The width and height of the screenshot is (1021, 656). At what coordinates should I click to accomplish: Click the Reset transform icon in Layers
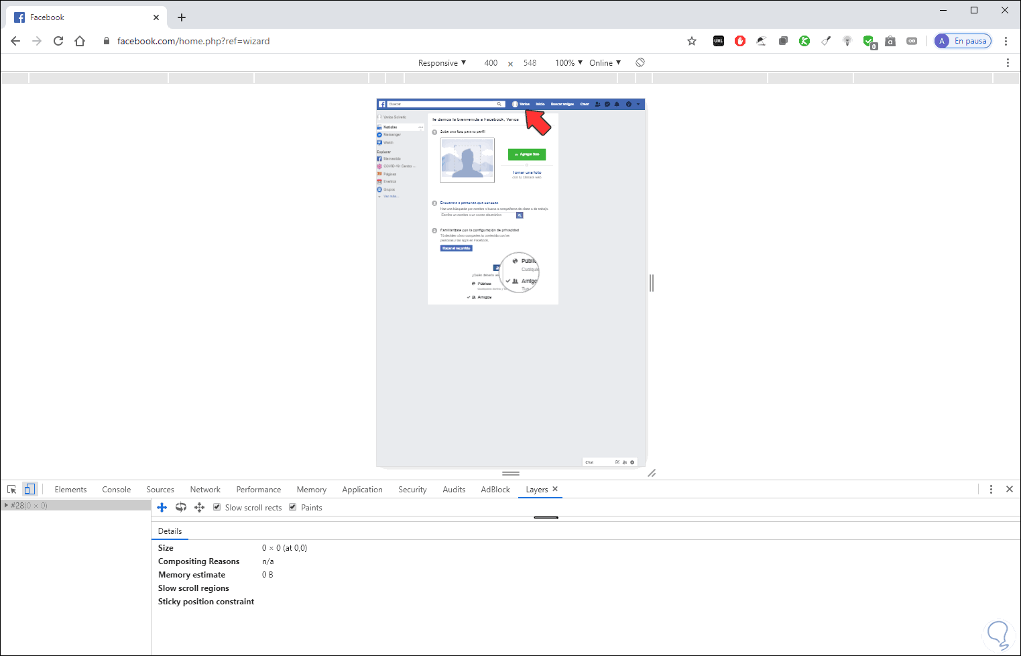coord(199,508)
